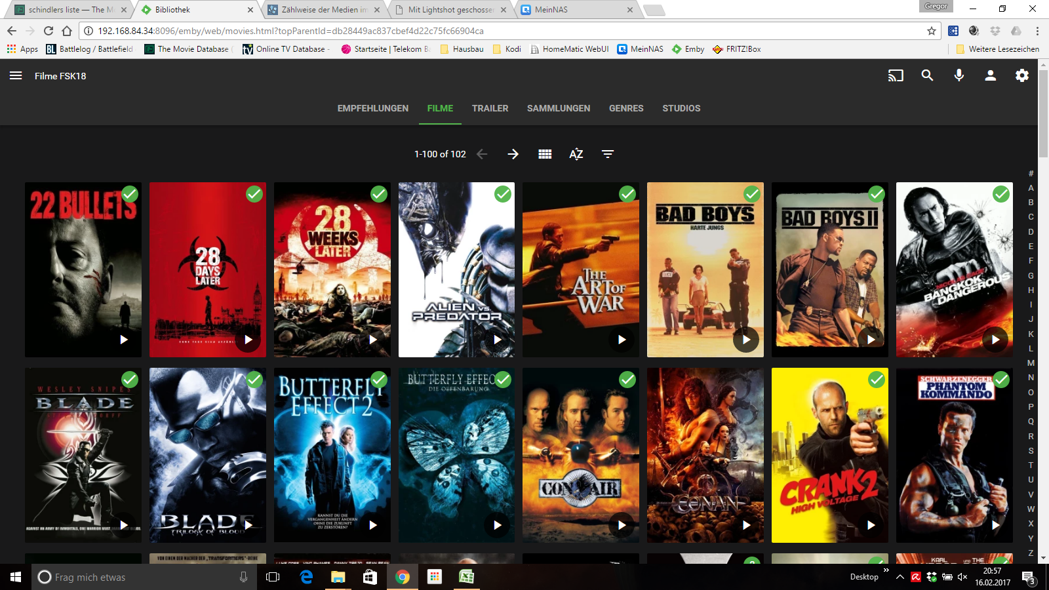Switch to MeinNAS browser tab

point(577,10)
